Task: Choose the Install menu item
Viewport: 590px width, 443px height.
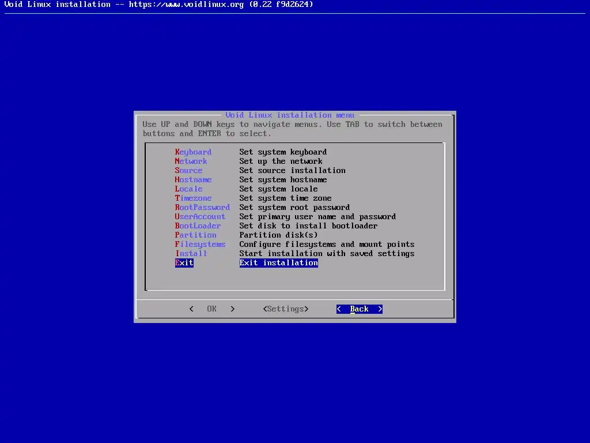Action: pyautogui.click(x=191, y=254)
